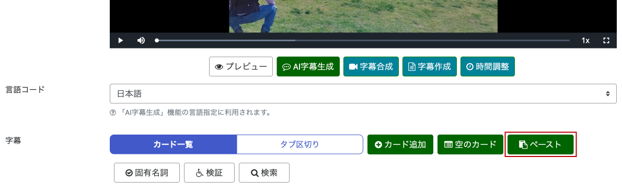Add a card with カード追加
The width and height of the screenshot is (622, 193).
[x=400, y=144]
